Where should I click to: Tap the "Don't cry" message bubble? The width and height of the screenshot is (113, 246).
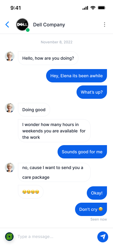click(x=91, y=209)
